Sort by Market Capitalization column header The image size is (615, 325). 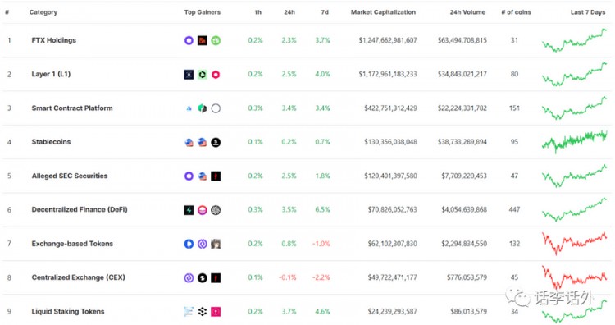point(383,12)
